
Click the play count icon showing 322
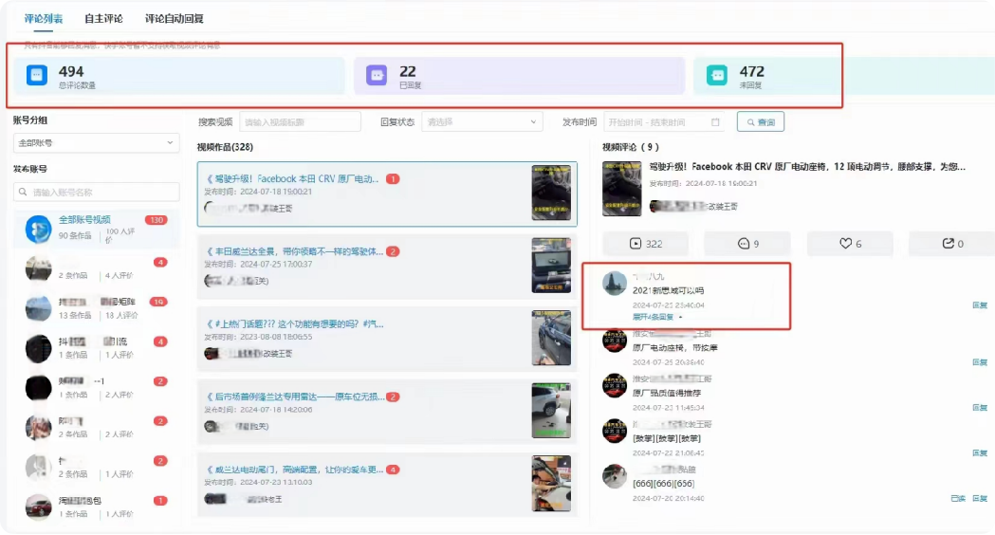click(636, 244)
